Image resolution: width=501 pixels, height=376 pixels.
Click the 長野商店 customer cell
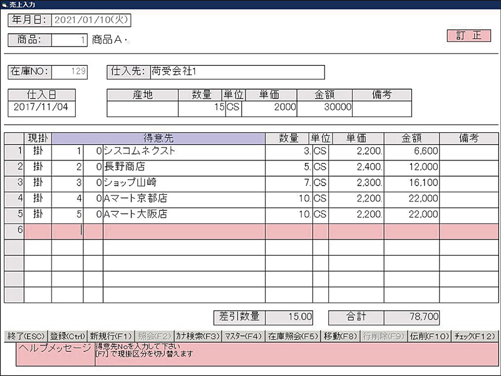[183, 167]
